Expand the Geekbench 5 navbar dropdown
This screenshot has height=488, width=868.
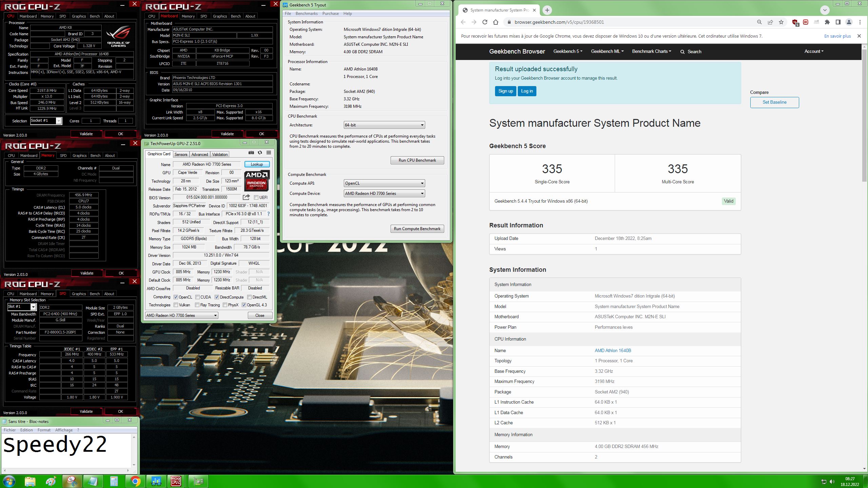568,52
